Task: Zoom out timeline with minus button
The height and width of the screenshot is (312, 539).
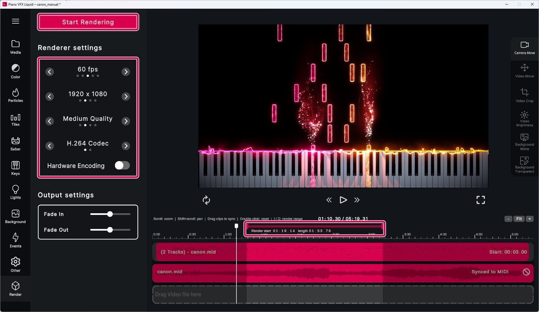Action: (x=508, y=219)
